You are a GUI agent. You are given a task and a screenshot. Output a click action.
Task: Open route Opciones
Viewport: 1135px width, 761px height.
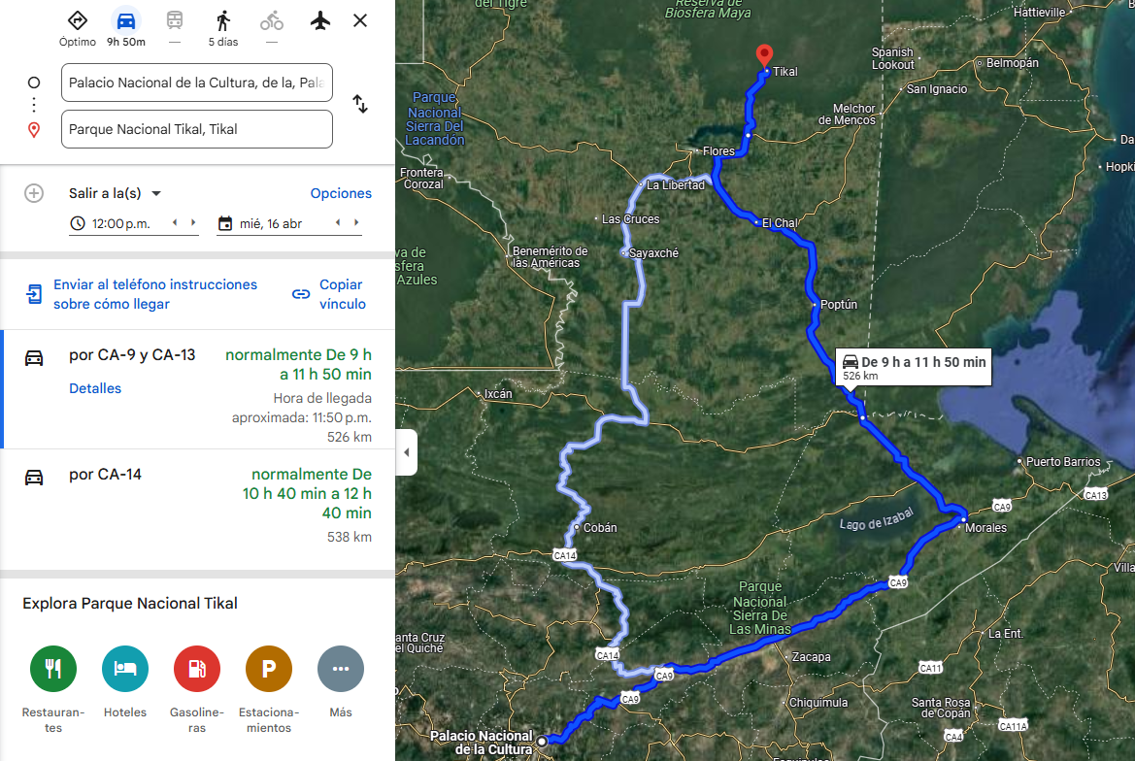341,193
